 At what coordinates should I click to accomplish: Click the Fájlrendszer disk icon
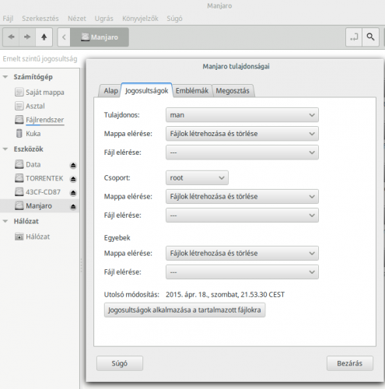[x=19, y=120]
